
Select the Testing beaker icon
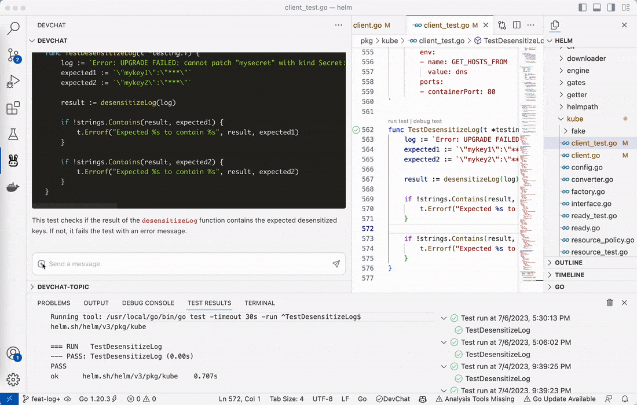(13, 133)
